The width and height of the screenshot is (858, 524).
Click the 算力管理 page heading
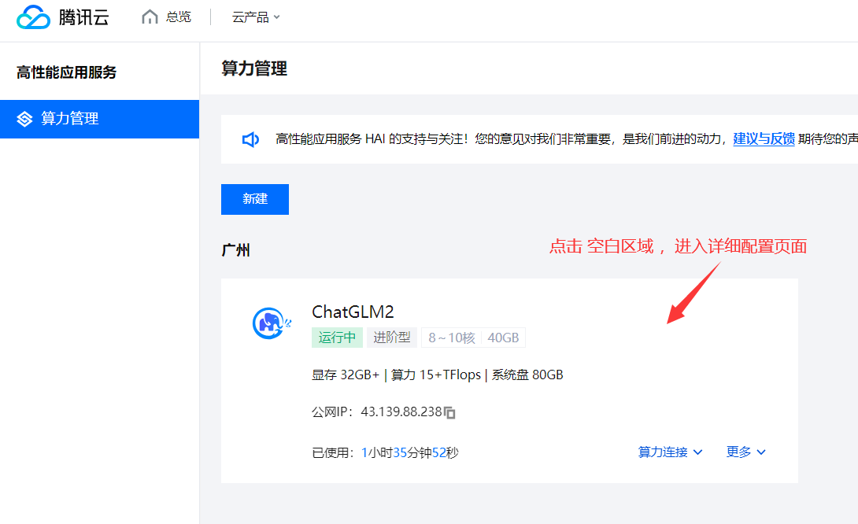point(254,69)
